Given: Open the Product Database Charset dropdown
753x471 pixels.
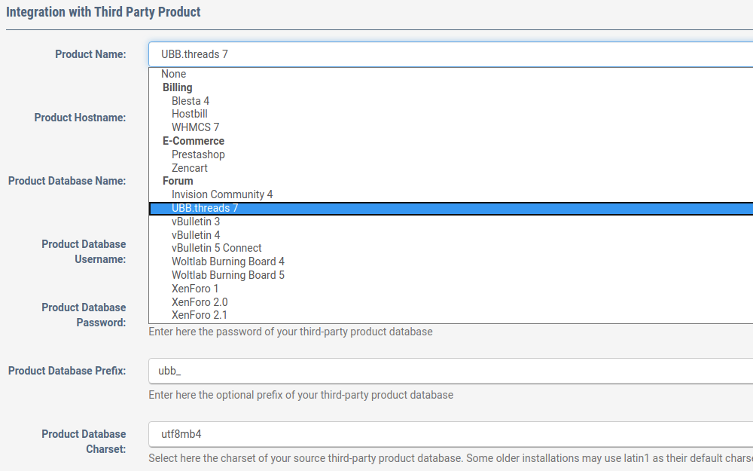Looking at the screenshot, I should pyautogui.click(x=450, y=435).
